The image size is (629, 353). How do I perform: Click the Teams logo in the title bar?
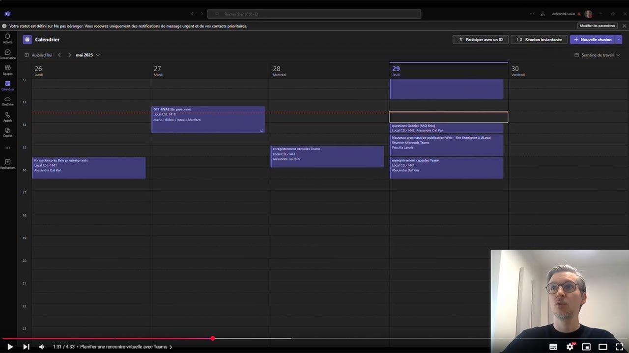pyautogui.click(x=7, y=14)
